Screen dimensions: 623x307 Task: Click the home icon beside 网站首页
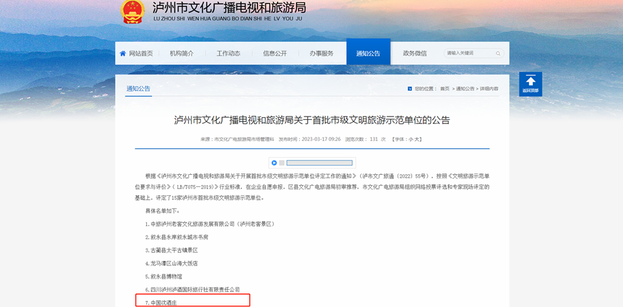pyautogui.click(x=123, y=54)
